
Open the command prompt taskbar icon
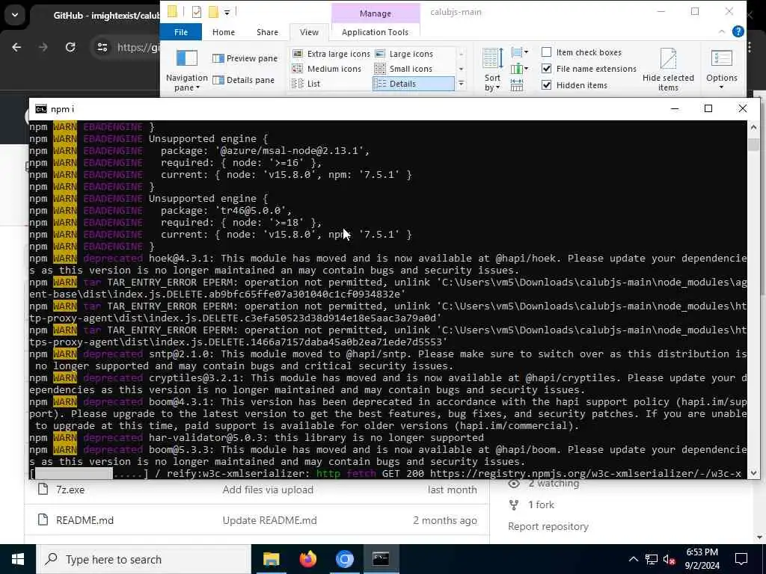381,559
